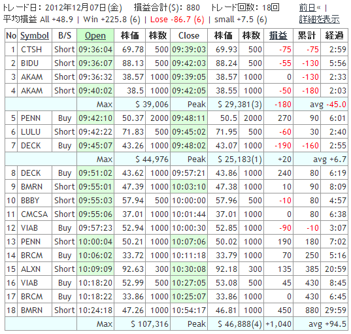Image resolution: width=351 pixels, height=334 pixels.
Task: Select the $ 44,976 Max value
Action: click(x=152, y=159)
